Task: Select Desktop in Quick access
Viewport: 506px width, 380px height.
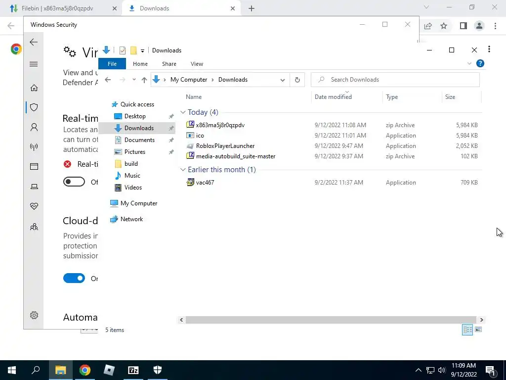Action: click(135, 116)
